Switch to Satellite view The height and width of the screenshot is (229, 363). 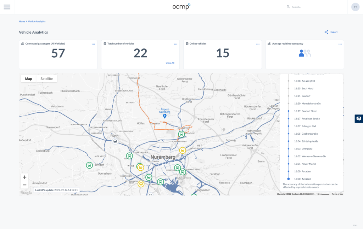(x=46, y=79)
